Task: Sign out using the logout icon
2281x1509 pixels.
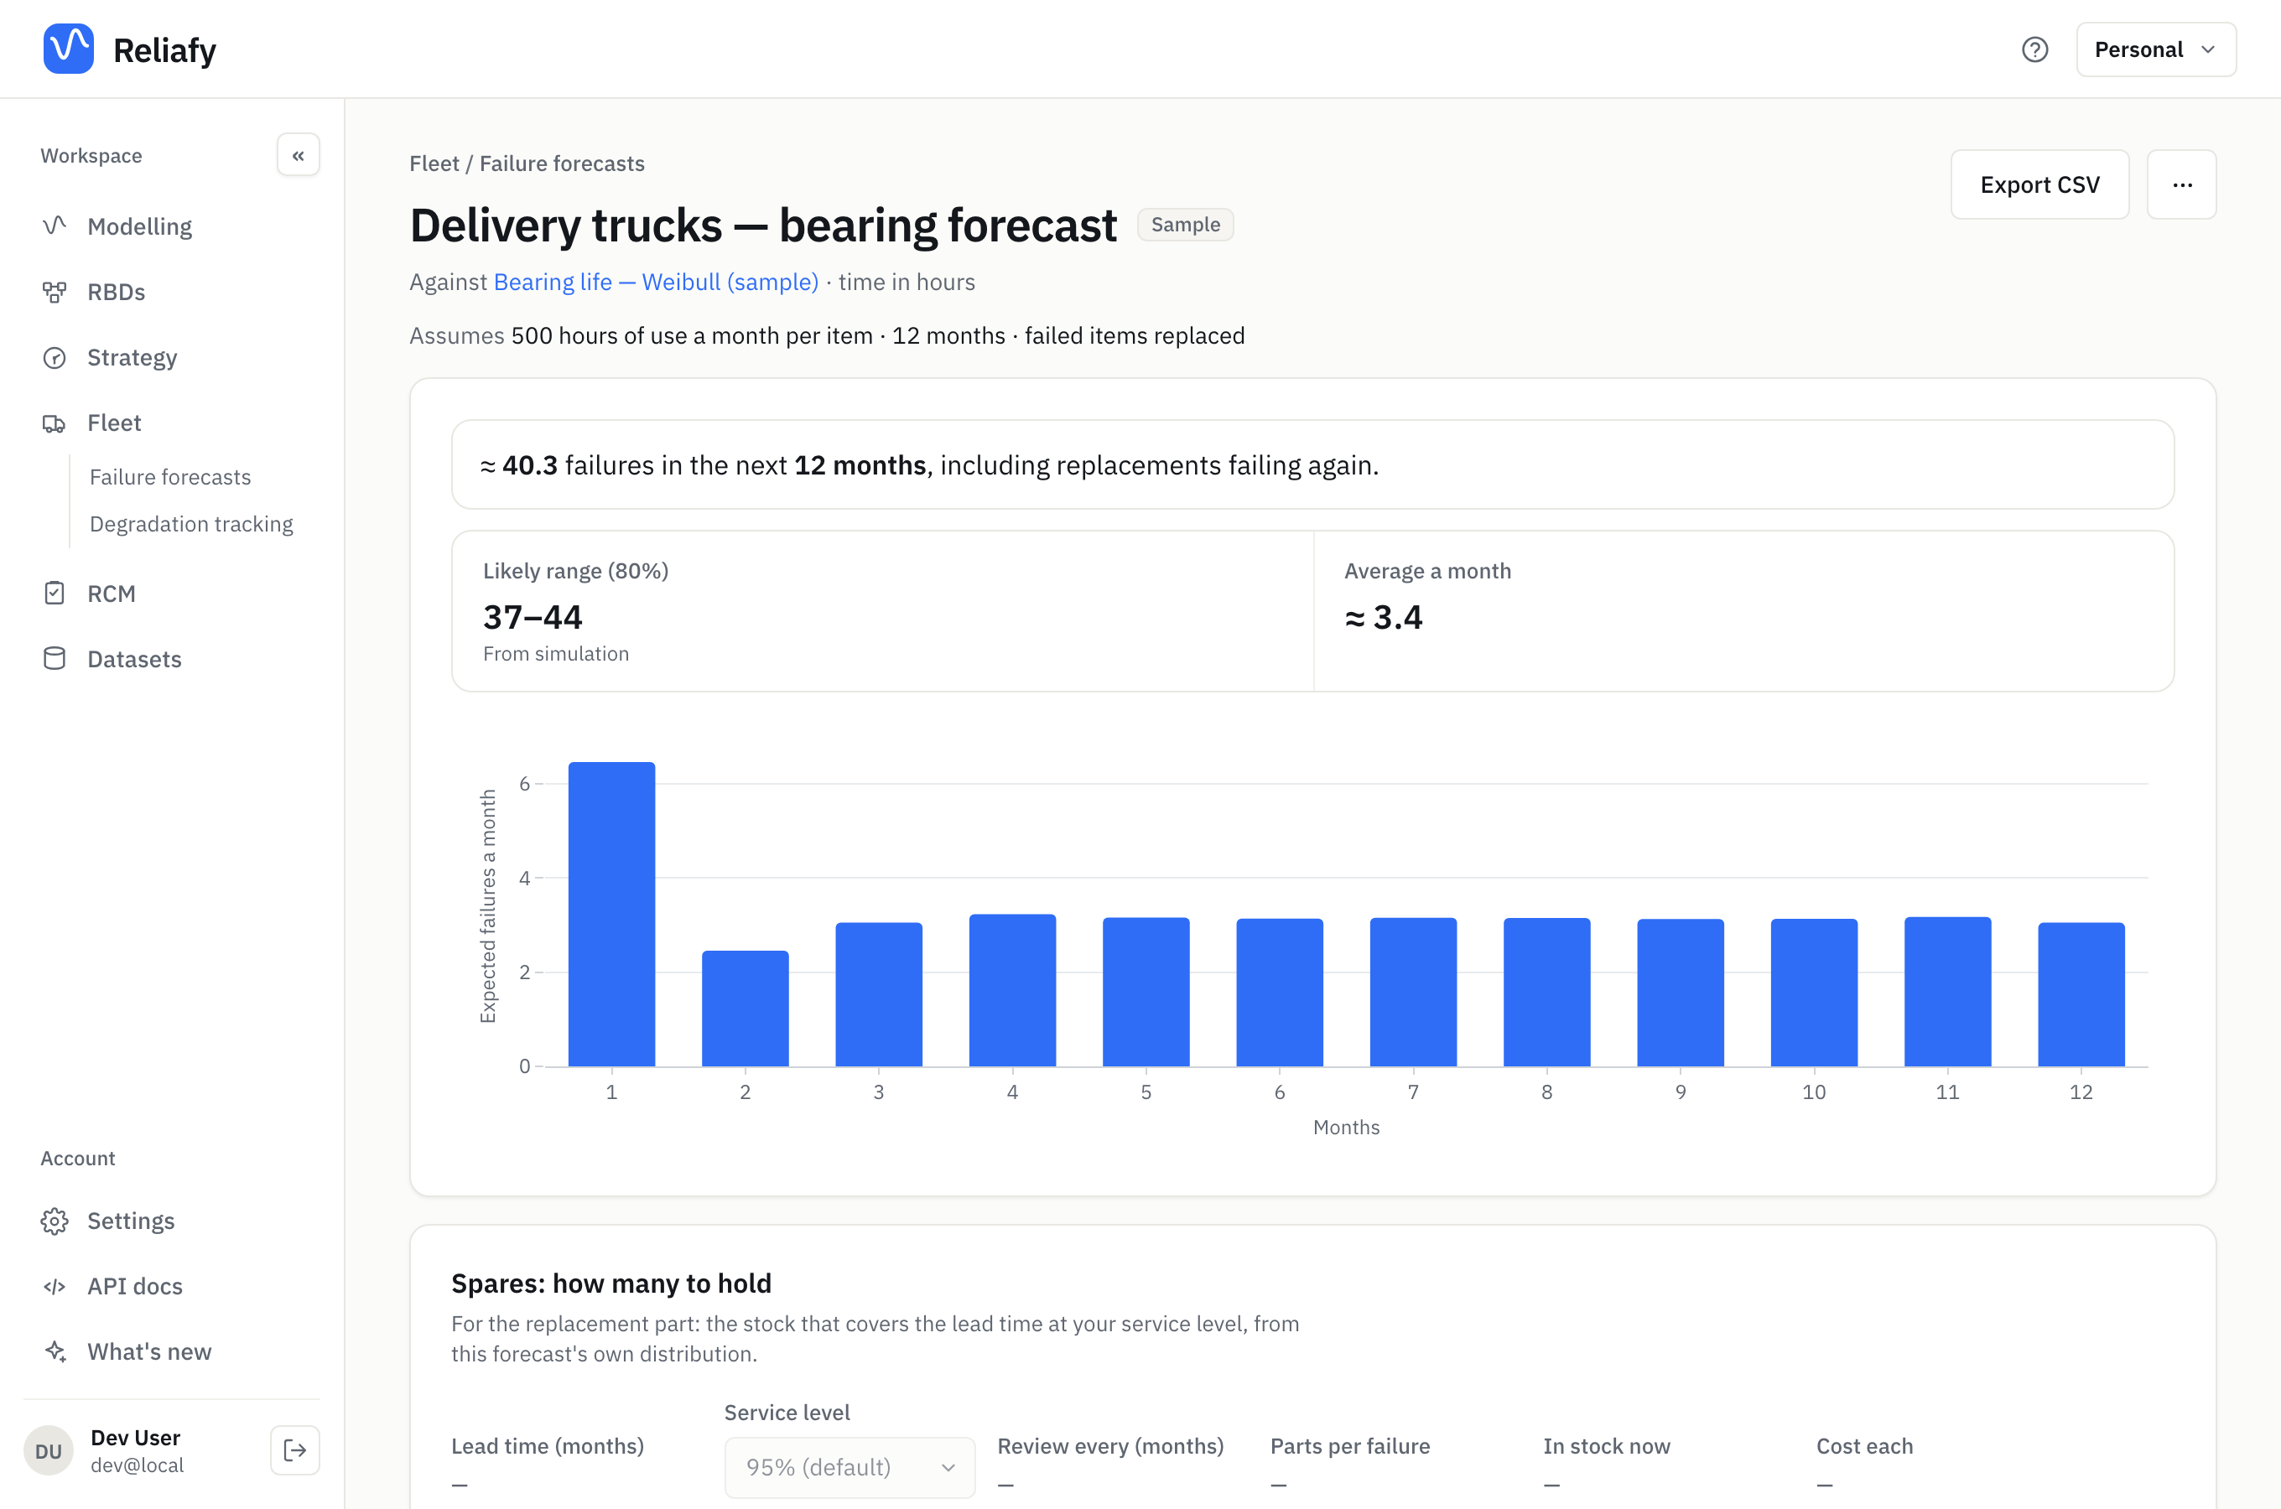Action: 295,1450
